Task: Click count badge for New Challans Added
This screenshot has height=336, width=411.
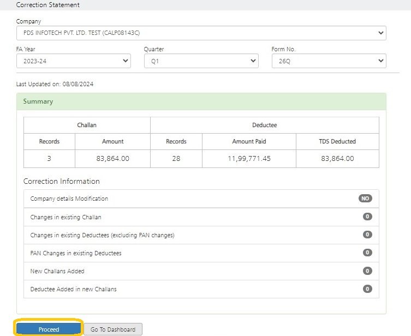Action: (367, 271)
